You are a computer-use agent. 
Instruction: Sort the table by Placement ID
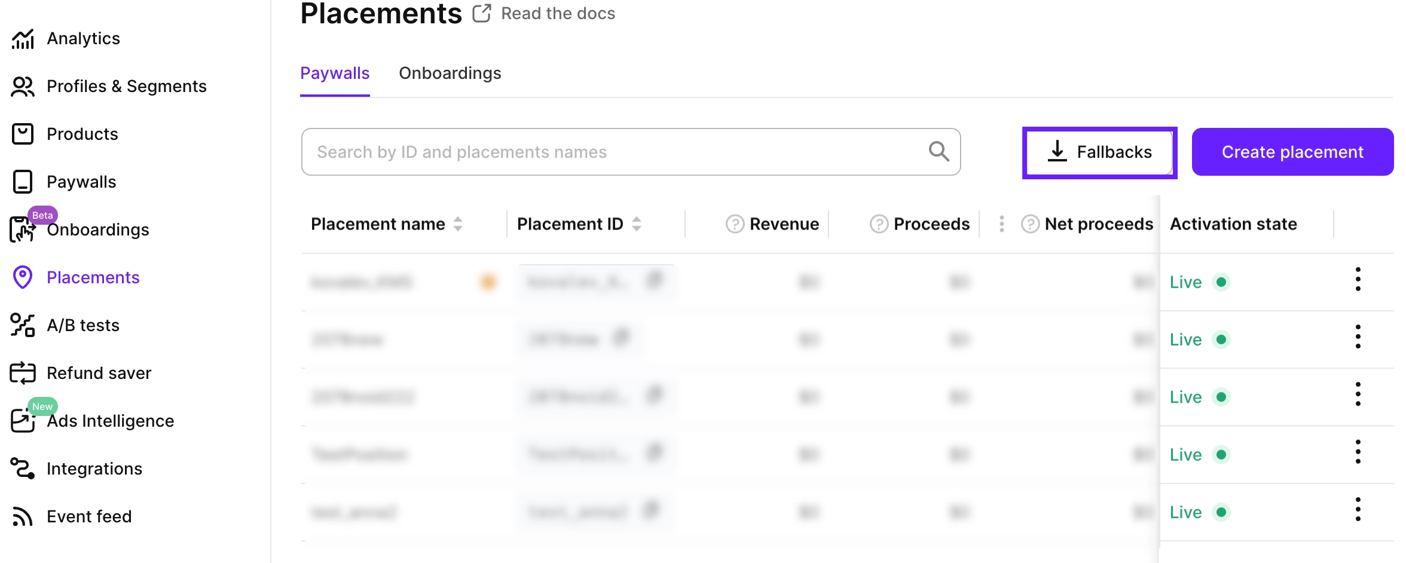pos(637,224)
